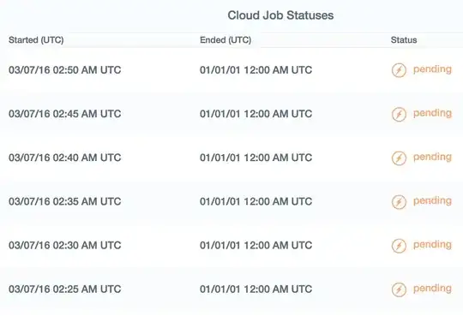Click the ended time in 02:35 AM row
Viewport: 463px width, 316px height.
pyautogui.click(x=256, y=201)
